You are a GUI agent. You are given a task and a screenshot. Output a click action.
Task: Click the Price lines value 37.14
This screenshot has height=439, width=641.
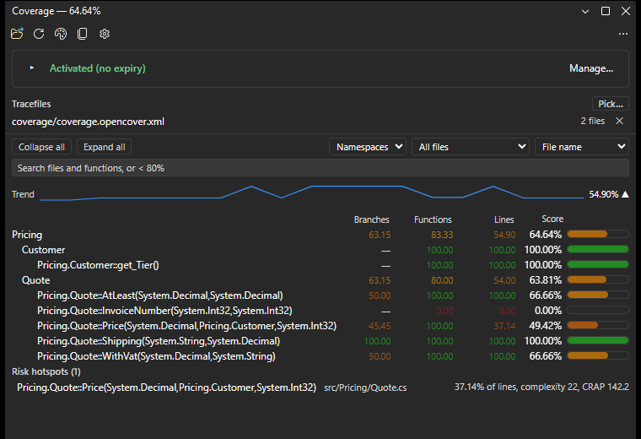[x=504, y=326]
